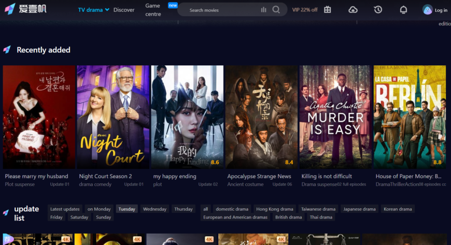Click the title 'Apocalypse Strange News'
The width and height of the screenshot is (451, 245).
[259, 176]
